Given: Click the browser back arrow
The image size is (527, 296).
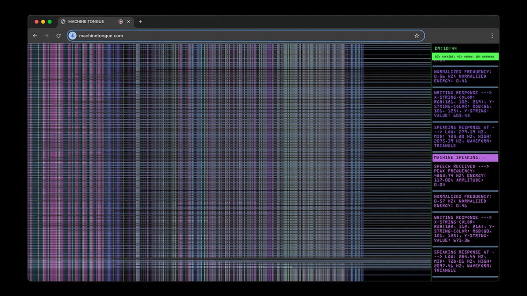Looking at the screenshot, I should 35,36.
